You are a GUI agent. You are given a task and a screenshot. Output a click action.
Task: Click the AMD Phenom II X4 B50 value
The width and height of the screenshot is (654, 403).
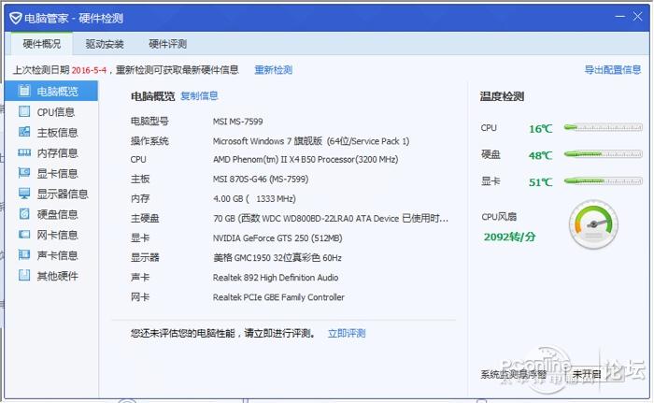pos(306,160)
